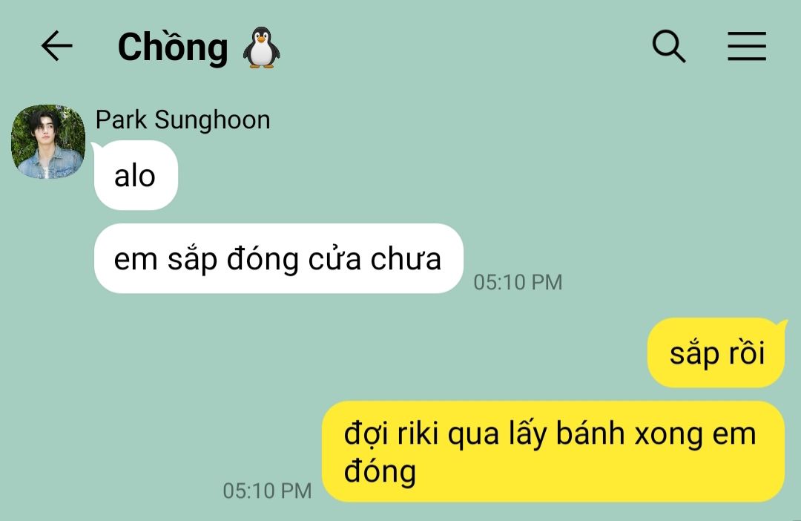Tap "đóng" on the yellow bubble's second line
This screenshot has width=801, height=521.
point(380,471)
